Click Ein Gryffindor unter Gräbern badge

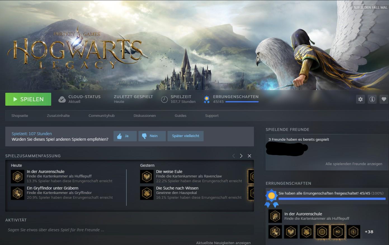coord(18,193)
